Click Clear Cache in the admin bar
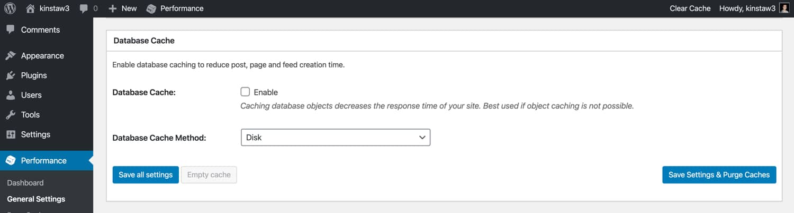Viewport: 794px width, 213px height. (690, 8)
